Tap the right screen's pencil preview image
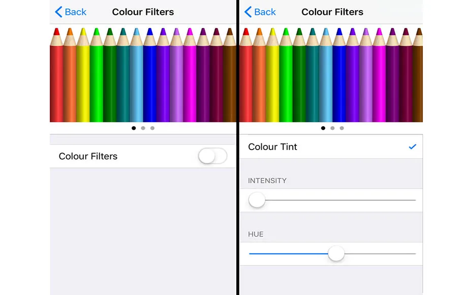The width and height of the screenshot is (465, 295). click(331, 74)
